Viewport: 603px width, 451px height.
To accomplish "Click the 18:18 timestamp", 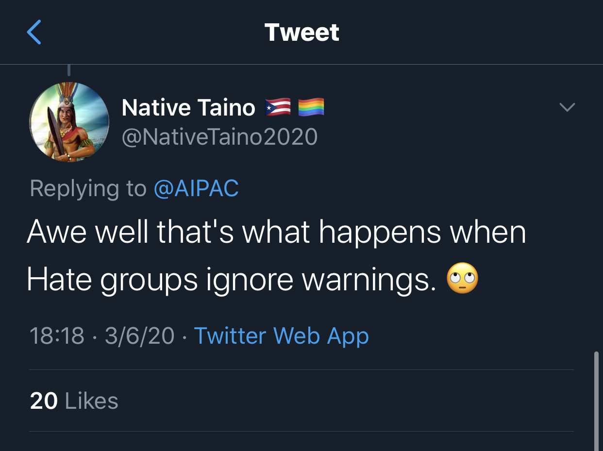I will pos(57,336).
